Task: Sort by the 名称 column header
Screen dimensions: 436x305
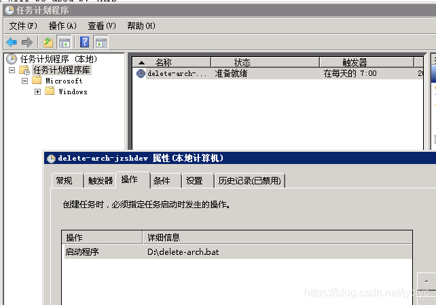Action: pos(172,62)
